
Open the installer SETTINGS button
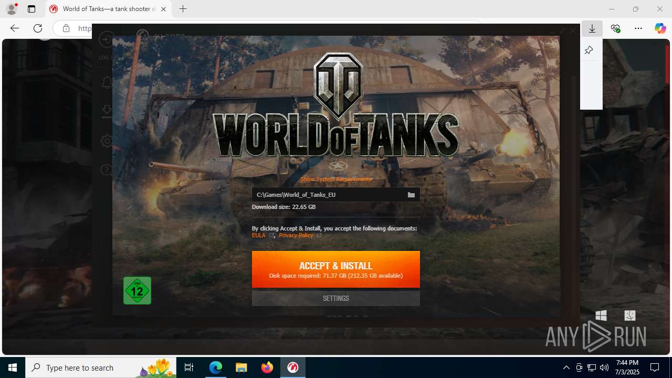click(336, 298)
